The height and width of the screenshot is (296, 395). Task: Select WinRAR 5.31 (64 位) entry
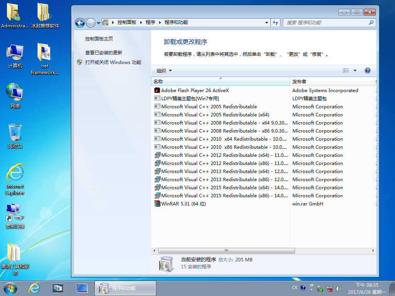coord(183,203)
